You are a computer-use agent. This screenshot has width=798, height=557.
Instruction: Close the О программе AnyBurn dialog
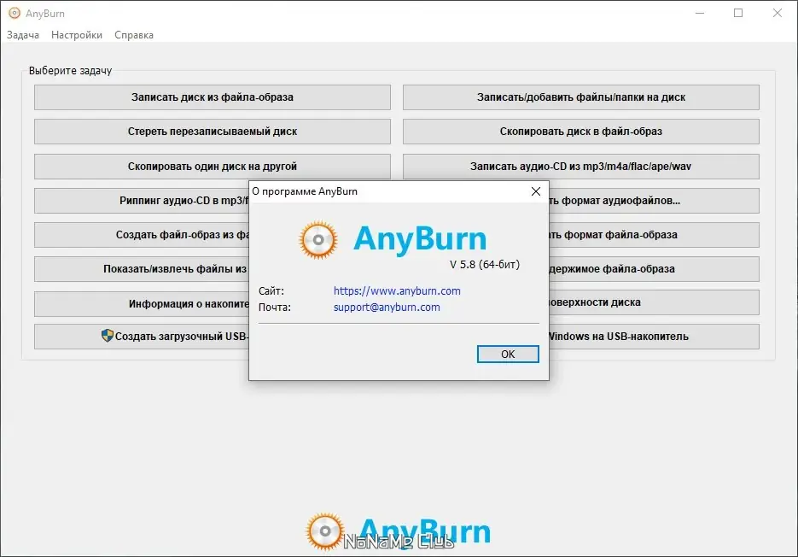[536, 191]
